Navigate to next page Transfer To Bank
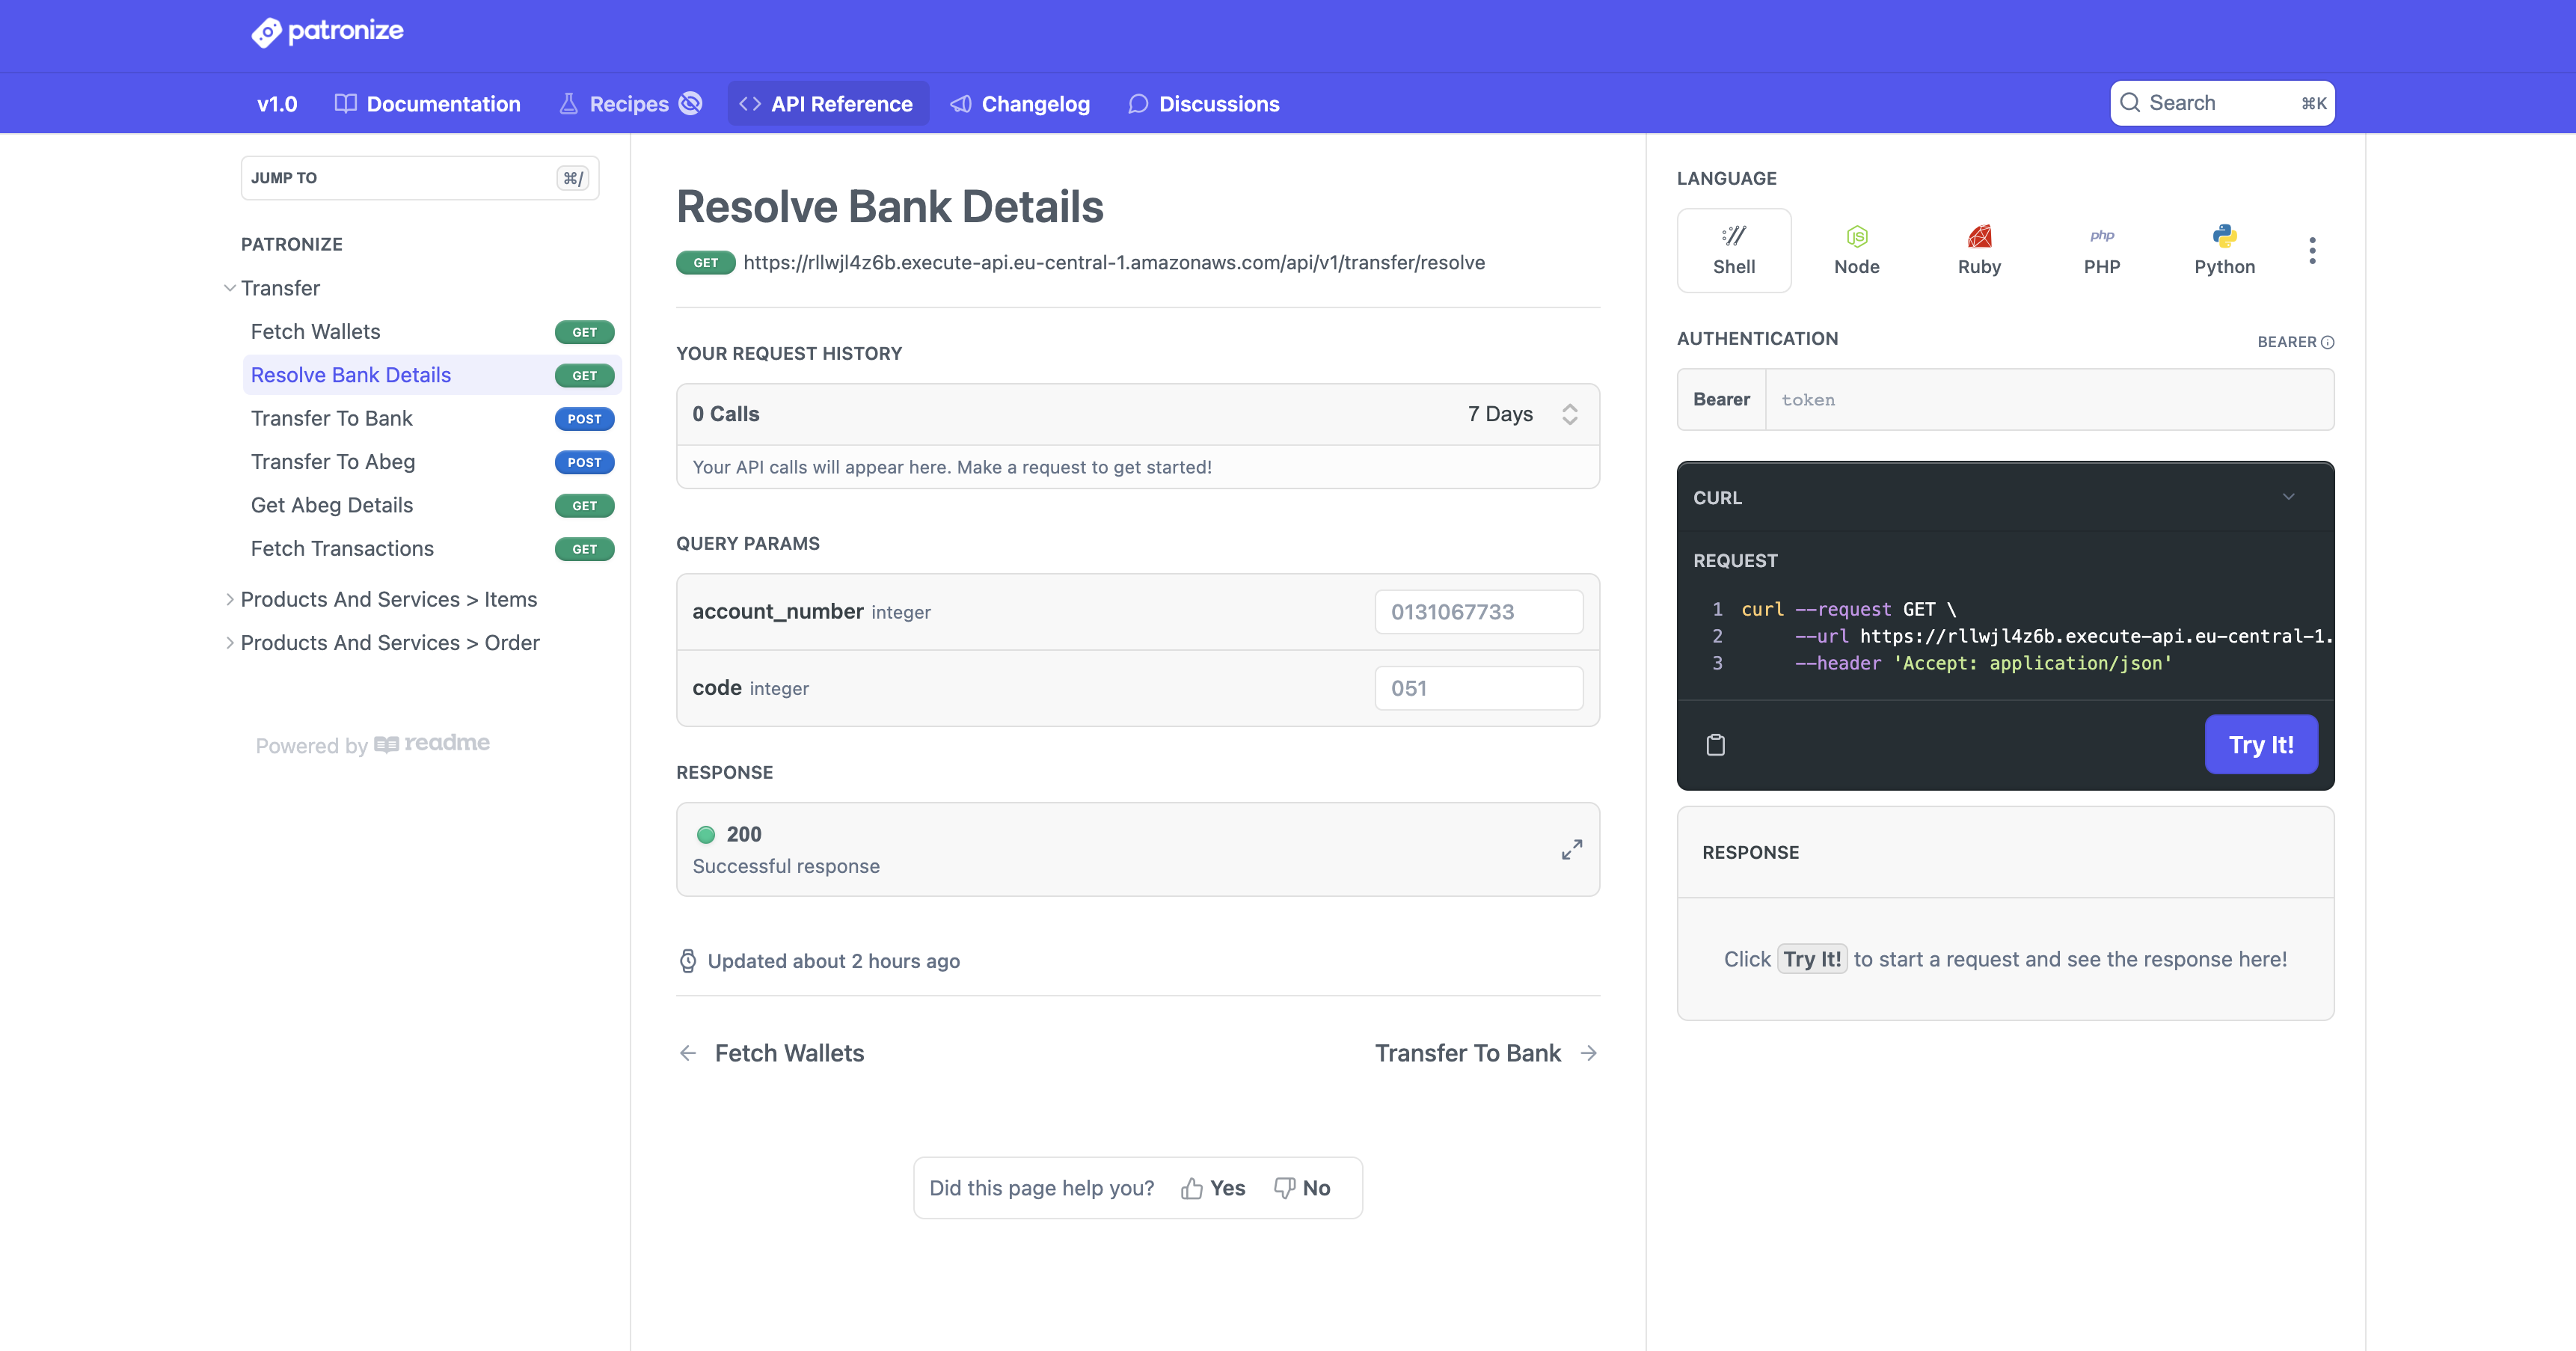The image size is (2576, 1351). point(1485,1053)
